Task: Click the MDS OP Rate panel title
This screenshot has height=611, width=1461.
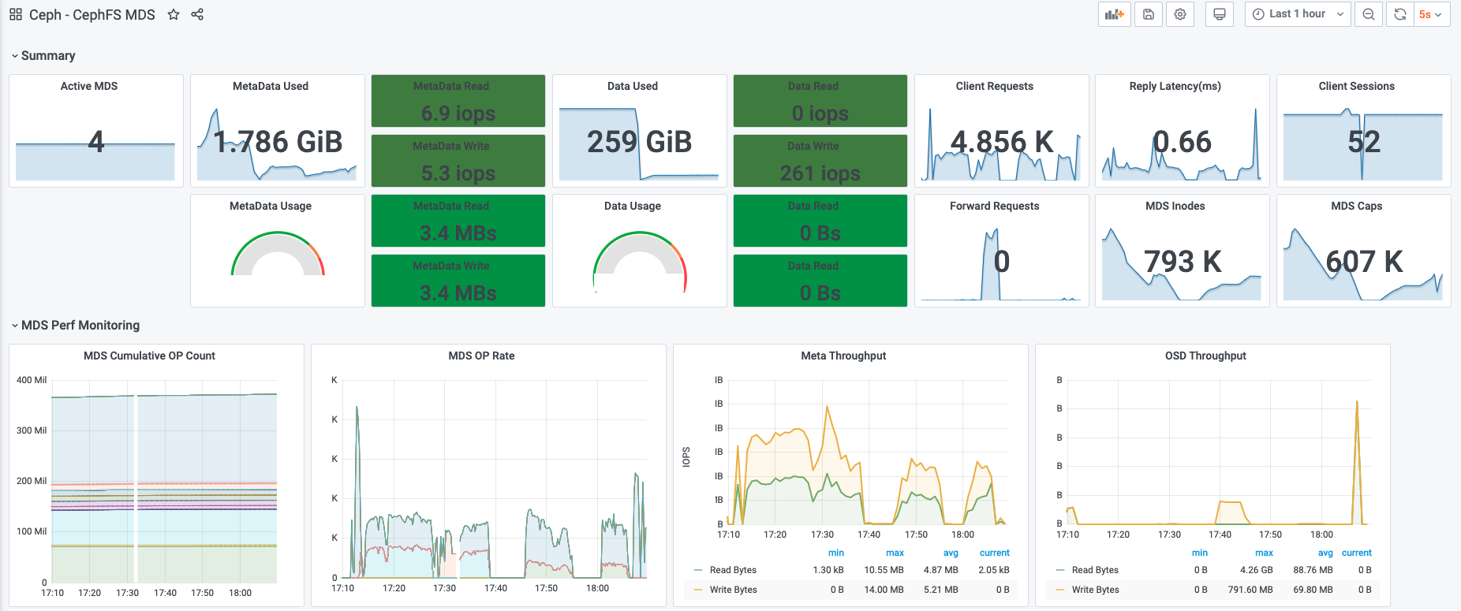Action: coord(482,356)
